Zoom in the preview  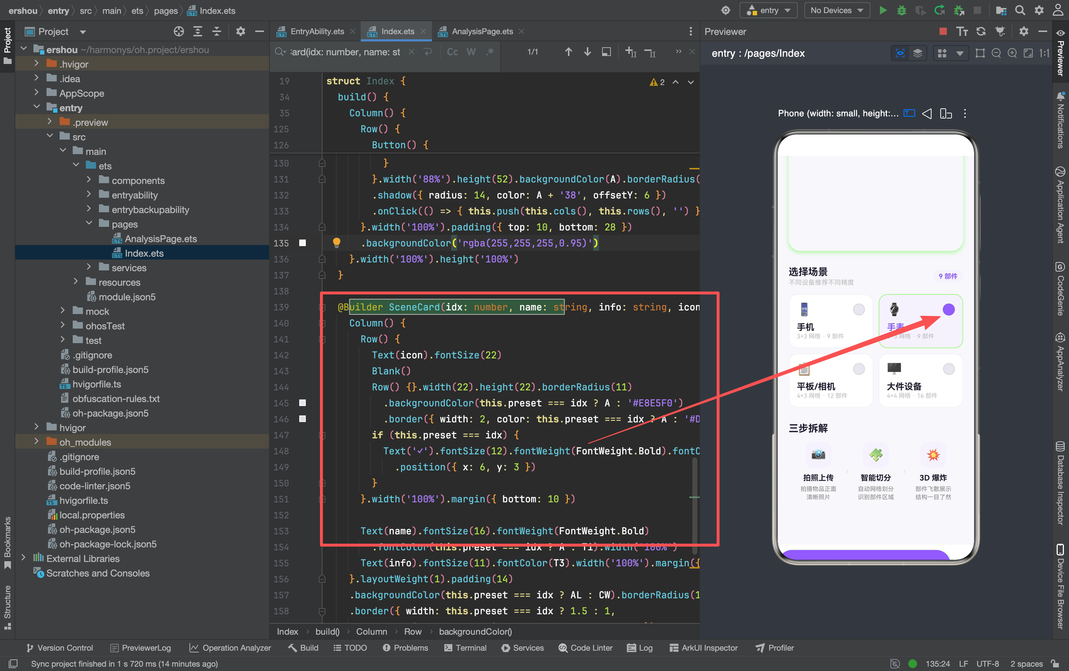1012,53
